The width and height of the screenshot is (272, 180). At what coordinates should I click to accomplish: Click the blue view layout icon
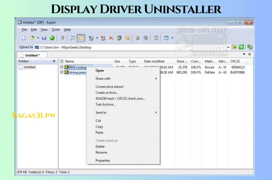coord(166,38)
